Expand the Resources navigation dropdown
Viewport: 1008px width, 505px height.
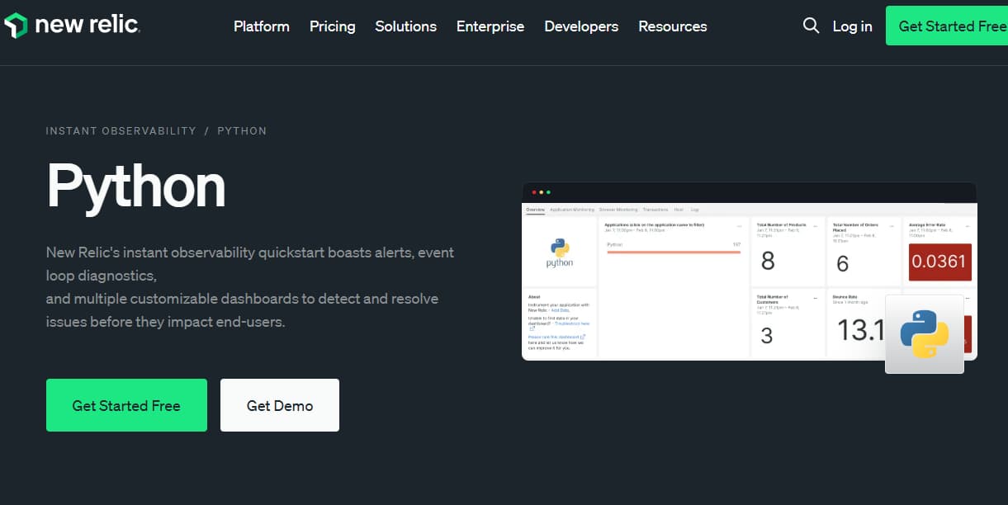pyautogui.click(x=672, y=26)
